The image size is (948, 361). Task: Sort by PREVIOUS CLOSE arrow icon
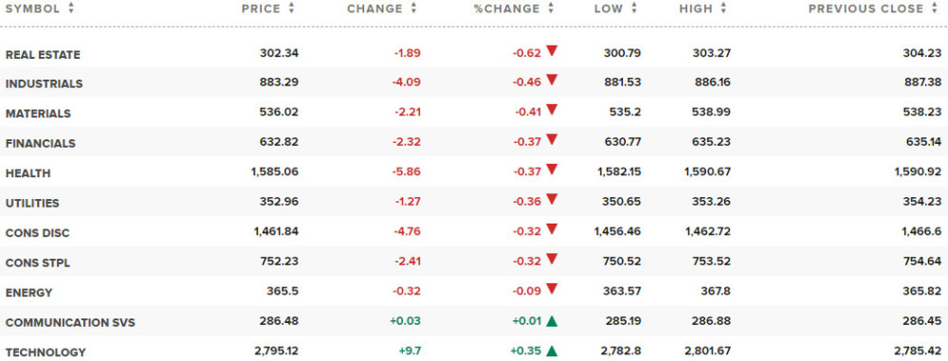936,9
